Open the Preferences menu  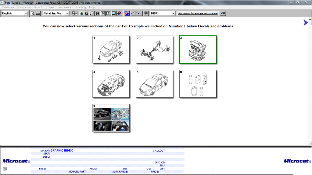[66, 7]
